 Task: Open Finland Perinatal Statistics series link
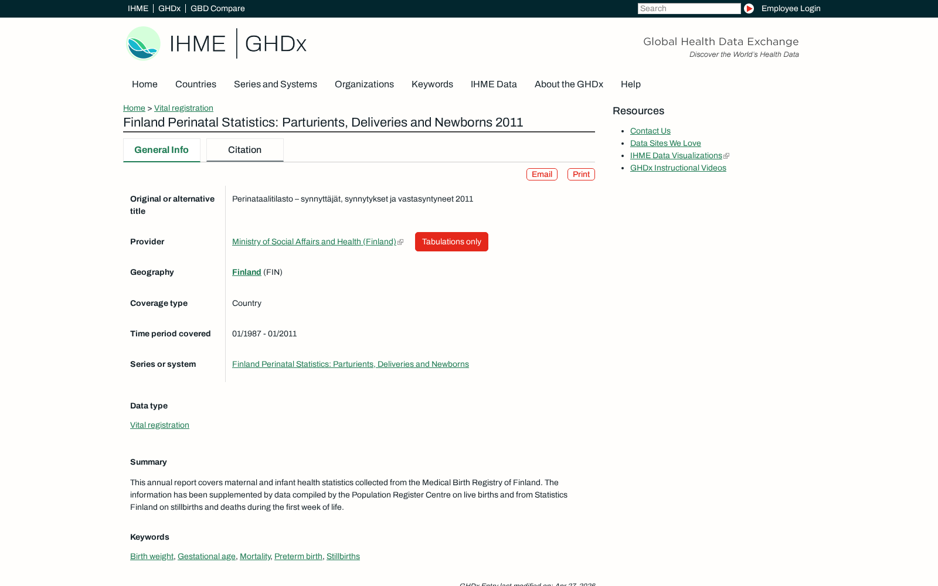[x=351, y=364]
